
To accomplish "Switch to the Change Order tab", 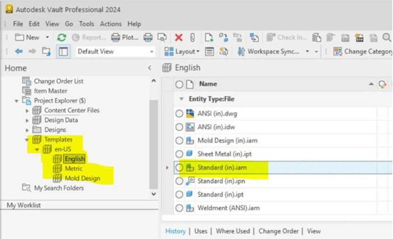I will (x=278, y=231).
